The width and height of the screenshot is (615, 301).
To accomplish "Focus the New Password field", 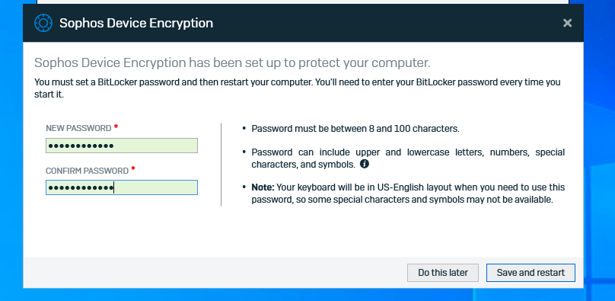I will tap(122, 146).
